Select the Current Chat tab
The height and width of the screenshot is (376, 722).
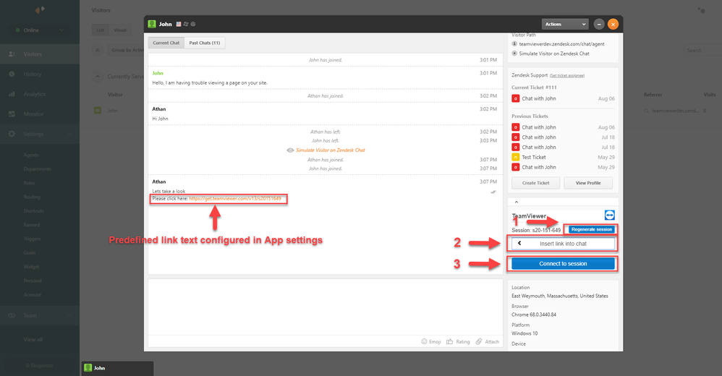(x=166, y=43)
